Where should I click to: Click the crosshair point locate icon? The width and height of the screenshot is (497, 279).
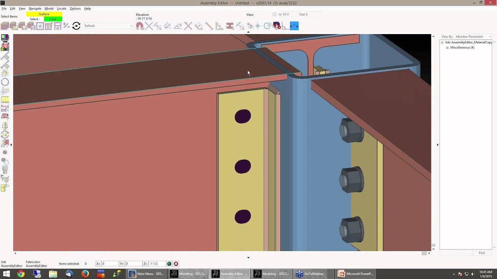point(258,26)
